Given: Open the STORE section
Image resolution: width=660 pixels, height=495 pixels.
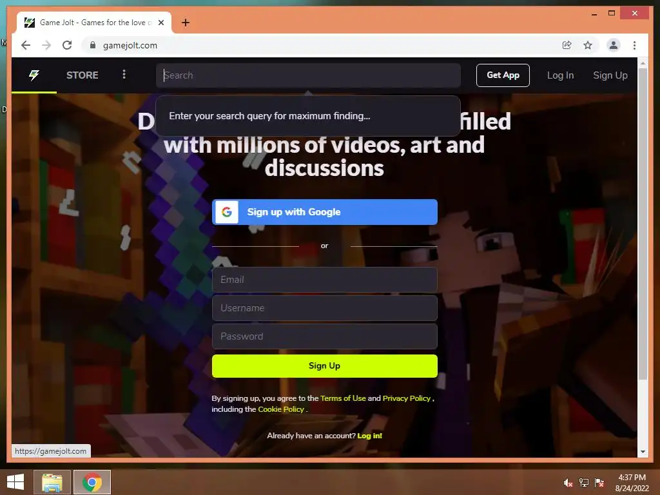Looking at the screenshot, I should point(82,75).
